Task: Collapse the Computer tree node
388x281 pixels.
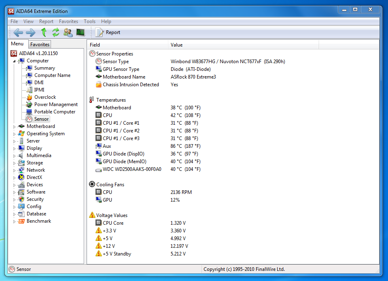Action: [x=15, y=61]
